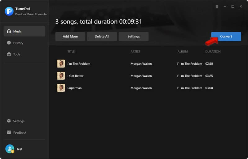Click the ALBUM column header

pos(183,51)
